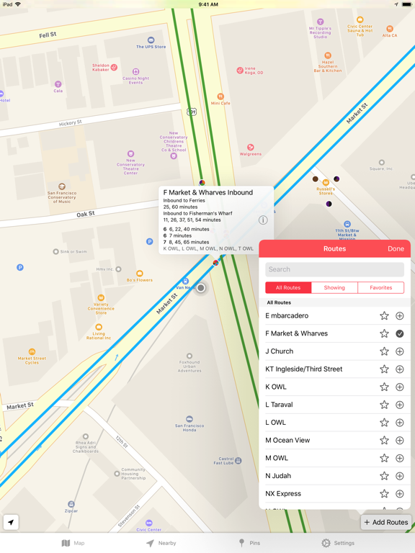Star the F Market & Wharves route

[384, 333]
